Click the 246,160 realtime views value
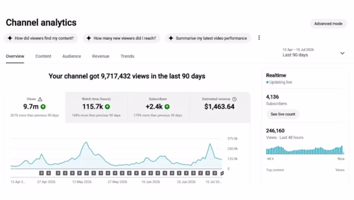Viewport: 354px width, 200px height. [275, 131]
